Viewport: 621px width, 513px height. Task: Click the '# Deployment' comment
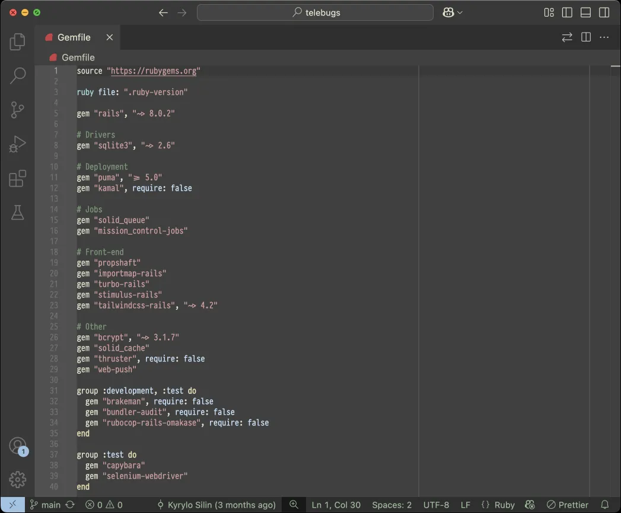tap(102, 167)
